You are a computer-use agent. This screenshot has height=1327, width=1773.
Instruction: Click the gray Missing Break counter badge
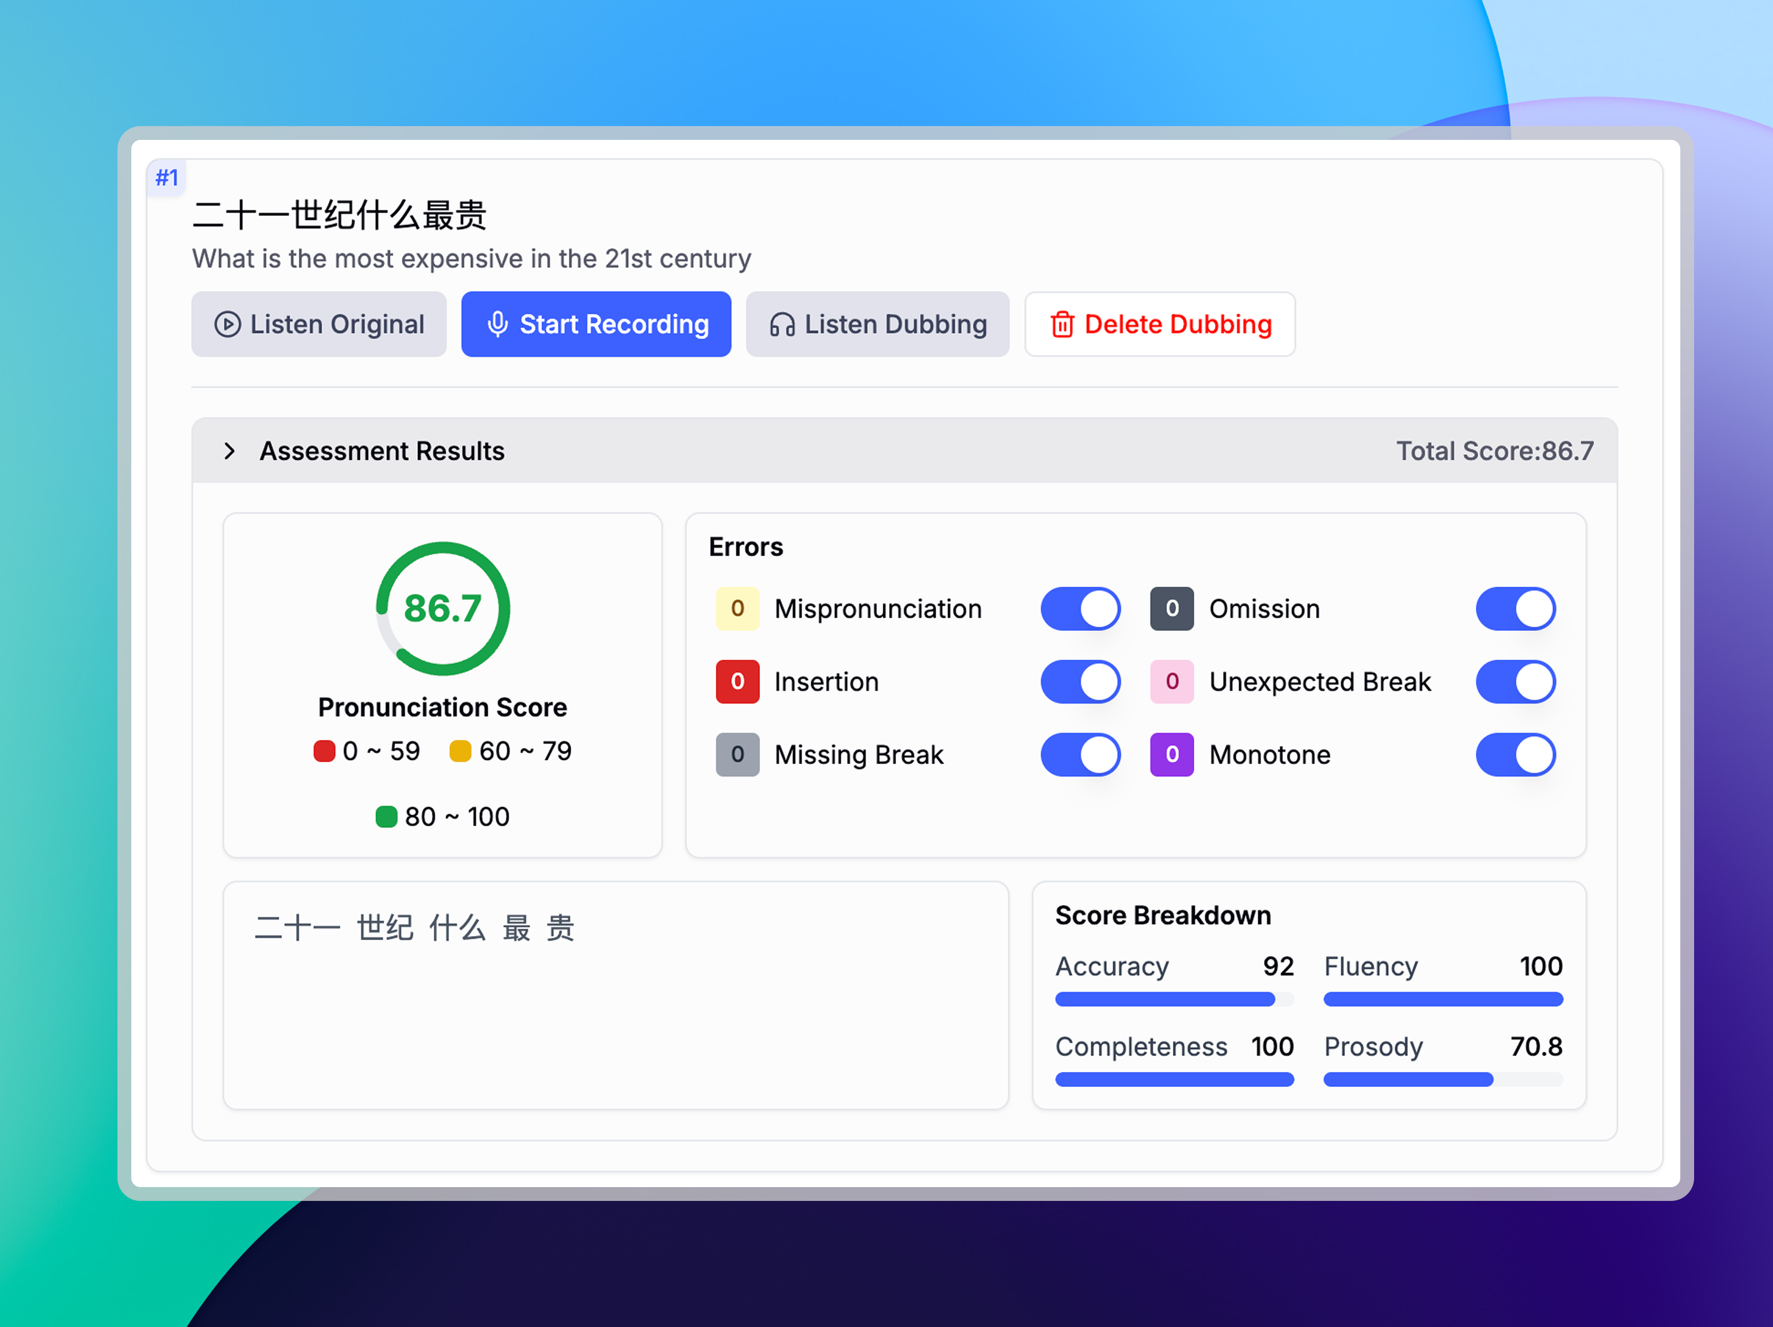coord(736,754)
